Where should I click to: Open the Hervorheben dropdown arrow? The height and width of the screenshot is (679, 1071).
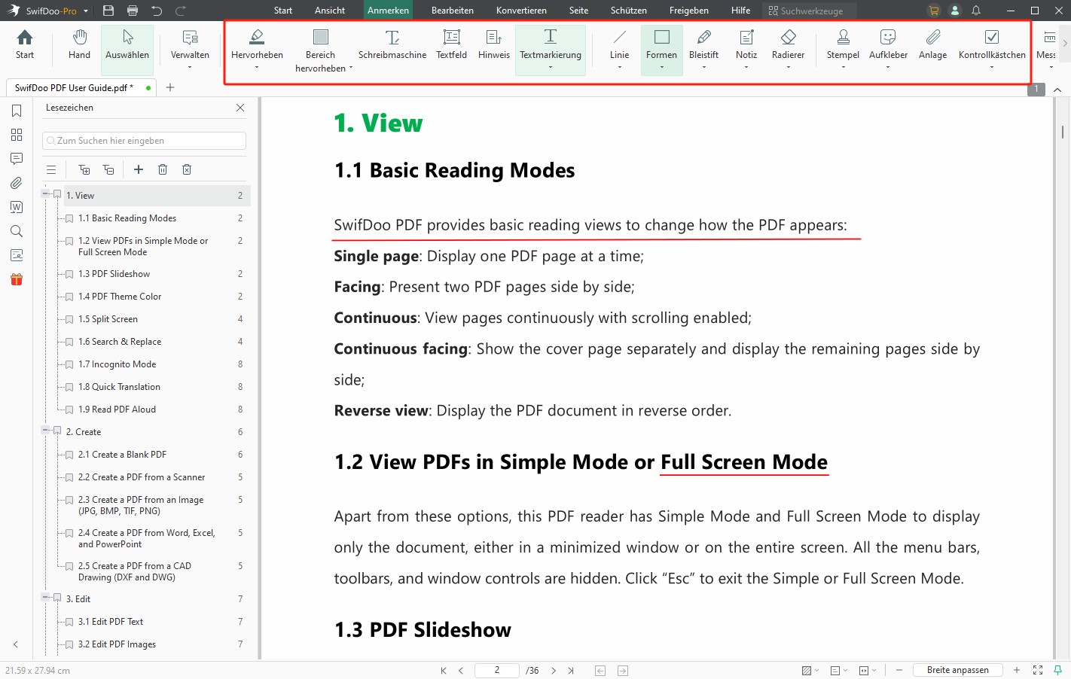click(x=257, y=68)
